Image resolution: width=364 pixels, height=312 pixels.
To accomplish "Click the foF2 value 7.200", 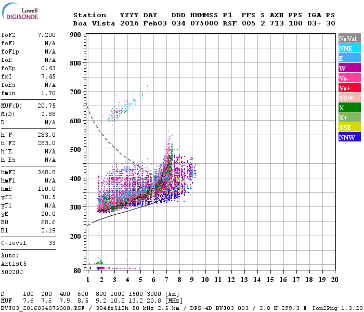I will click(46, 35).
